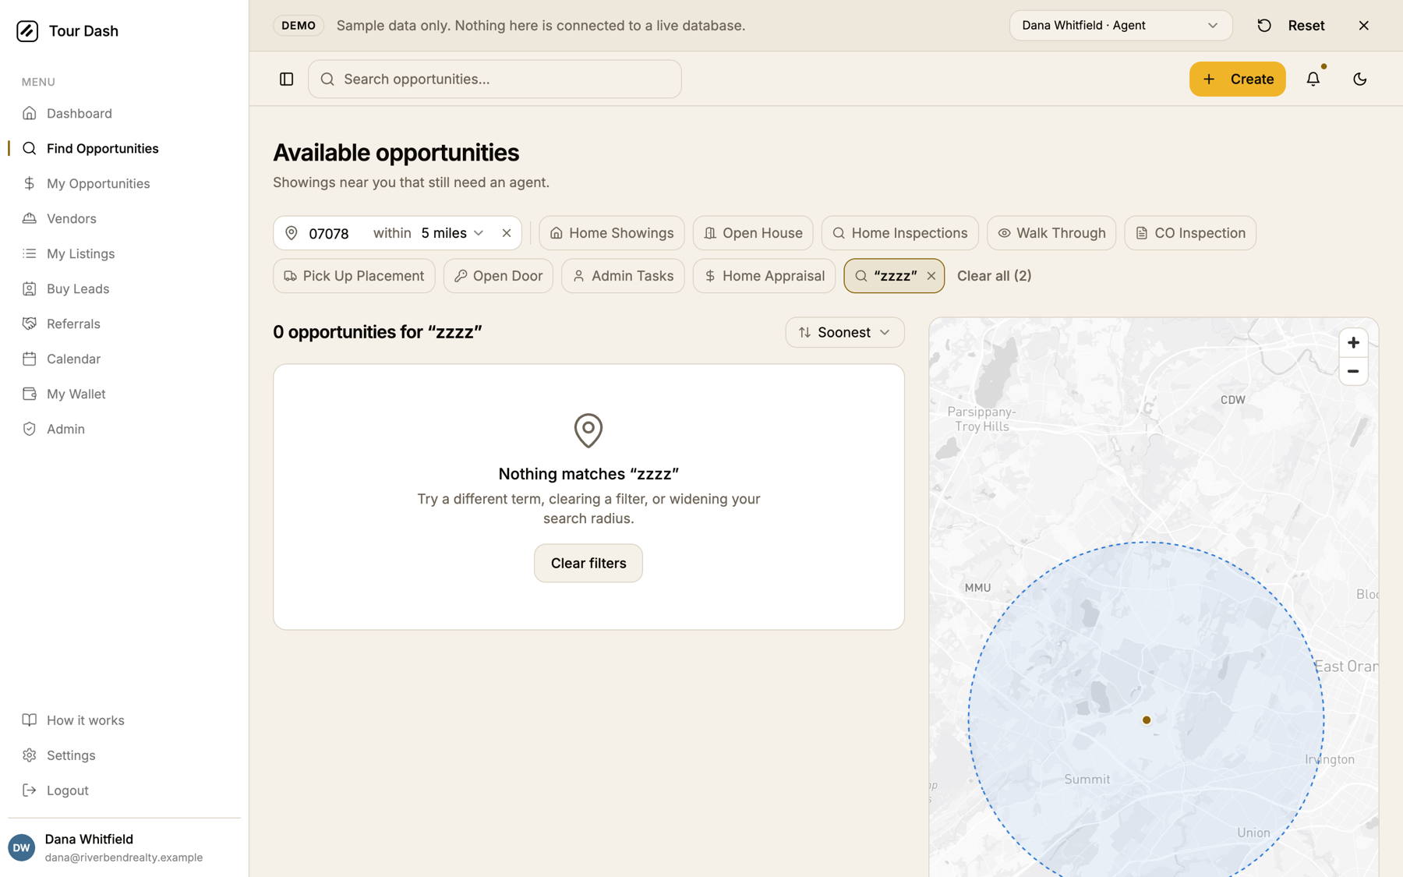Go to My Opportunities
Image resolution: width=1403 pixels, height=877 pixels.
tap(125, 184)
